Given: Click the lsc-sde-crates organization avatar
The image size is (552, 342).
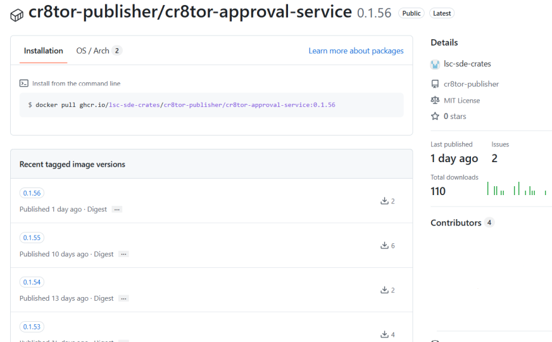Looking at the screenshot, I should (435, 64).
